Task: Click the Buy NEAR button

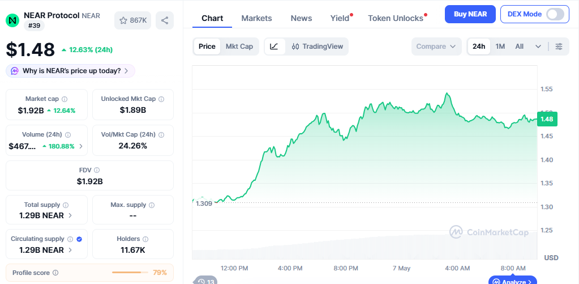Action: pyautogui.click(x=470, y=14)
